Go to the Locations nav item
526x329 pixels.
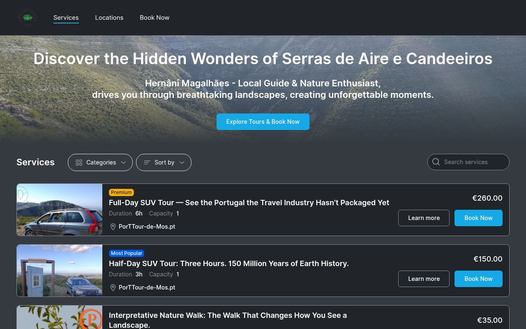[109, 18]
